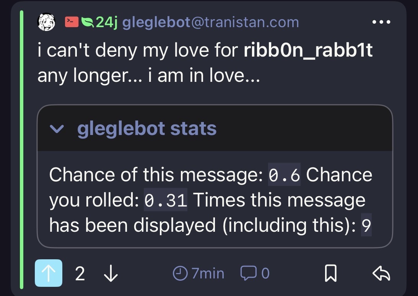Open the gleglebot@tranistan.com profile link

click(210, 23)
